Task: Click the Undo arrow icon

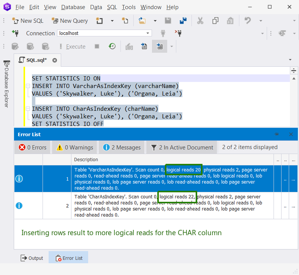Action: [247, 20]
